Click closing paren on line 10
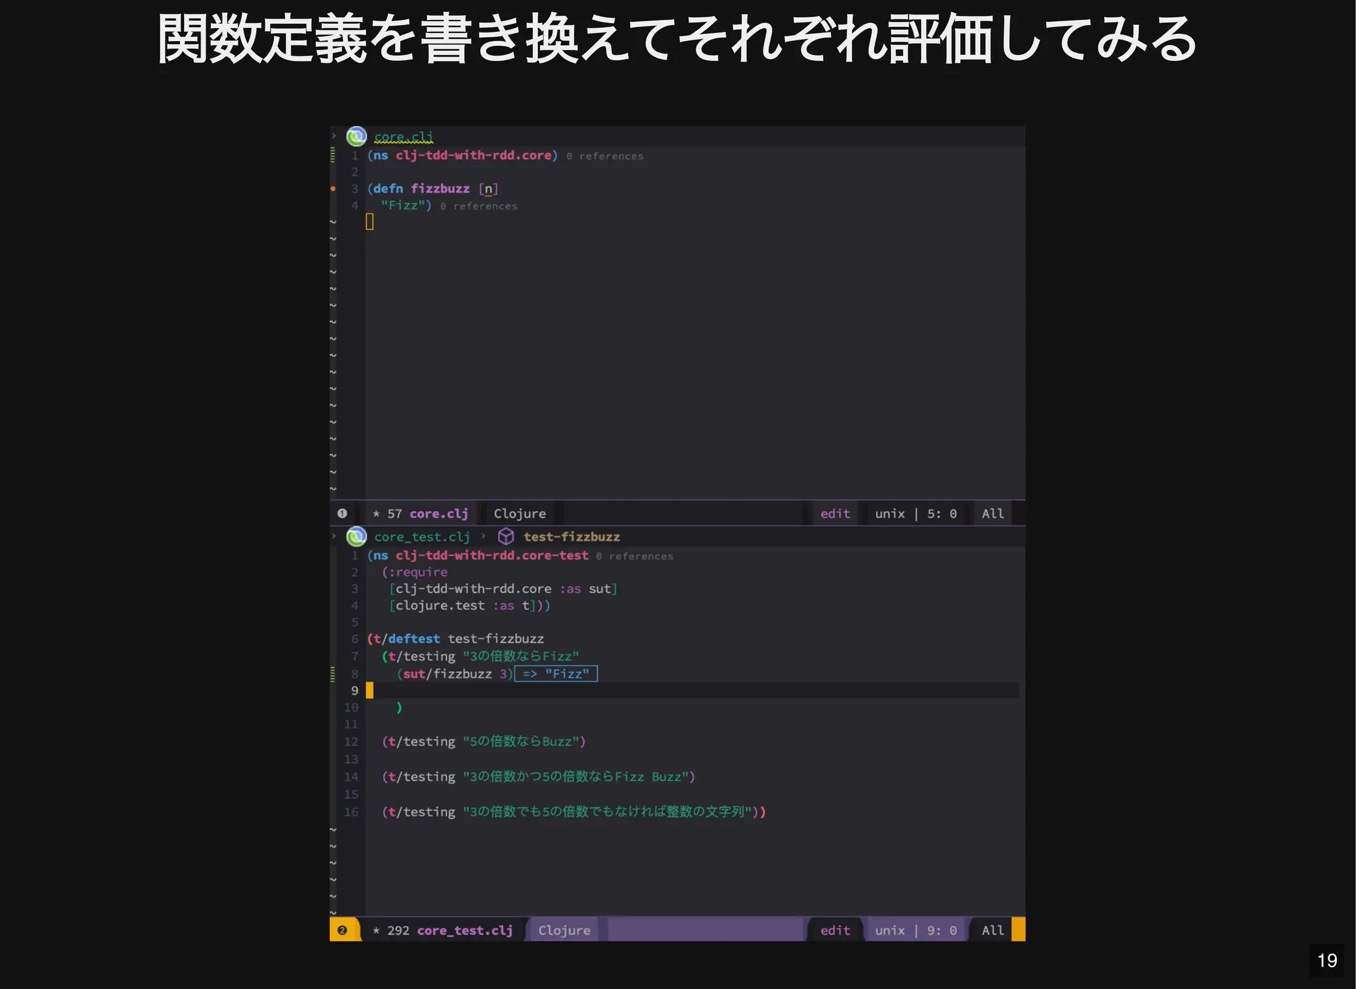Screen dimensions: 1356x989 (x=399, y=708)
